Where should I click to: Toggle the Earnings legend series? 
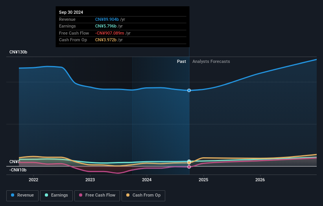(56, 195)
